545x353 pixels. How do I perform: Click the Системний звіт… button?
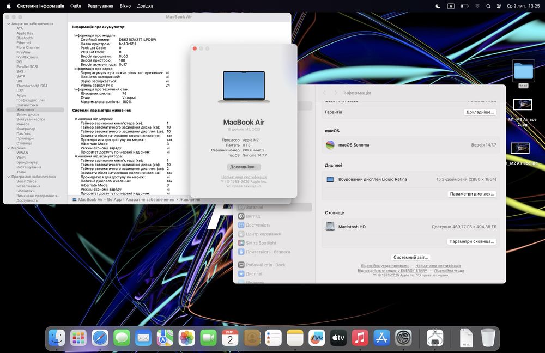point(410,257)
